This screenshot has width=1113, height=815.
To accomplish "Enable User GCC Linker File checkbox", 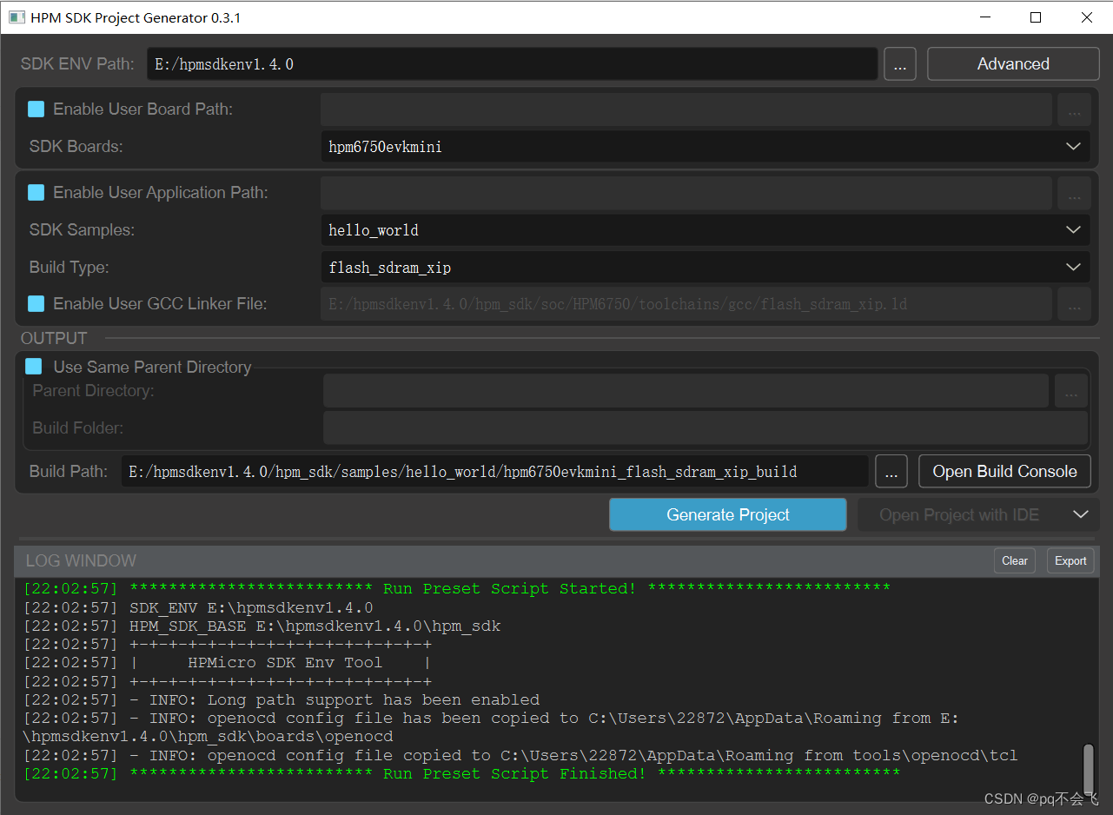I will point(36,303).
